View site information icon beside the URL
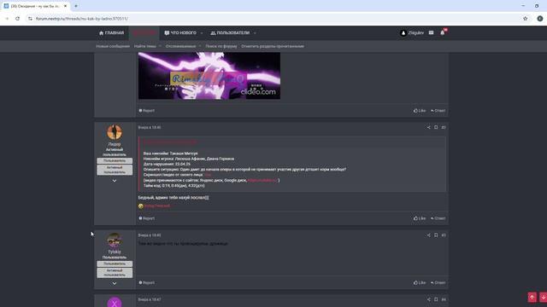Viewport: 547px width, 307px height. (30, 19)
